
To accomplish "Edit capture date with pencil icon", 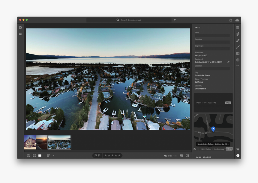I will (x=228, y=62).
